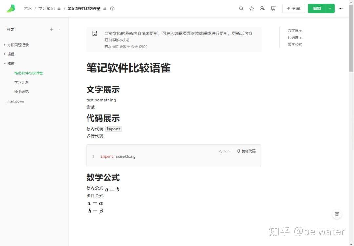Click the Yuque logo
This screenshot has height=246, width=354.
click(x=10, y=8)
